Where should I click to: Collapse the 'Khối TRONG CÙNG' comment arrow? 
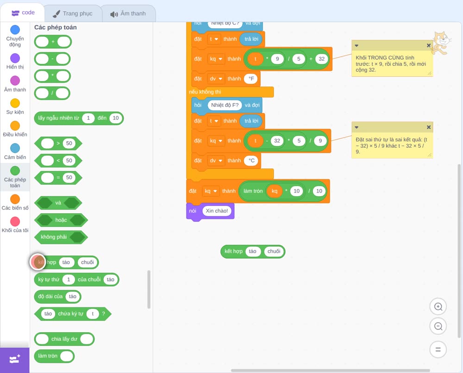pos(357,45)
